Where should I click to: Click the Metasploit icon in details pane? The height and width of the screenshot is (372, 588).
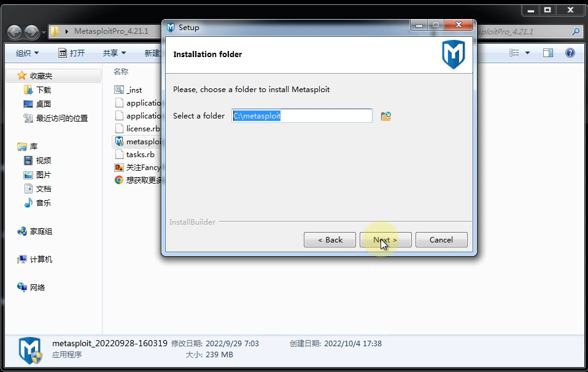pyautogui.click(x=30, y=351)
